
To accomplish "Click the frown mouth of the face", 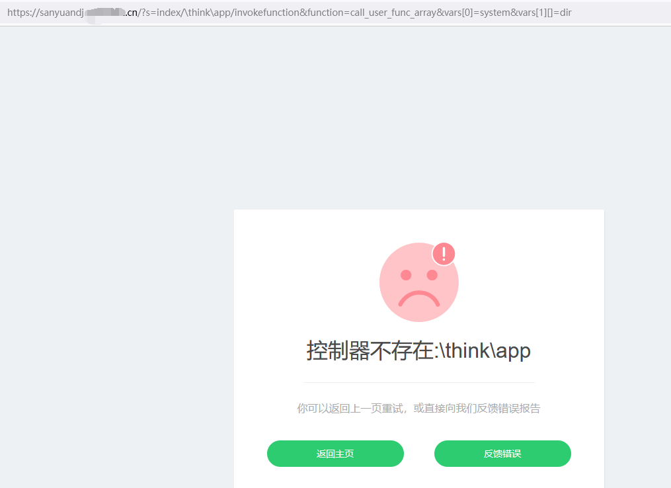I will [x=419, y=299].
